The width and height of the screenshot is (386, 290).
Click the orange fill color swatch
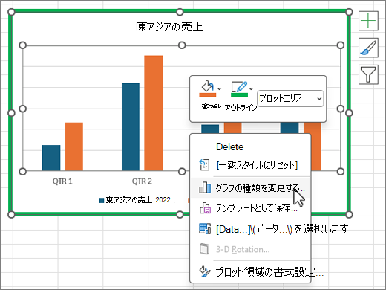208,94
